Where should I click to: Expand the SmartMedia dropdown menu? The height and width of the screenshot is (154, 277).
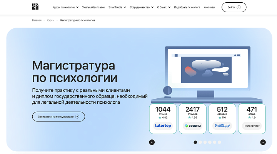point(118,7)
